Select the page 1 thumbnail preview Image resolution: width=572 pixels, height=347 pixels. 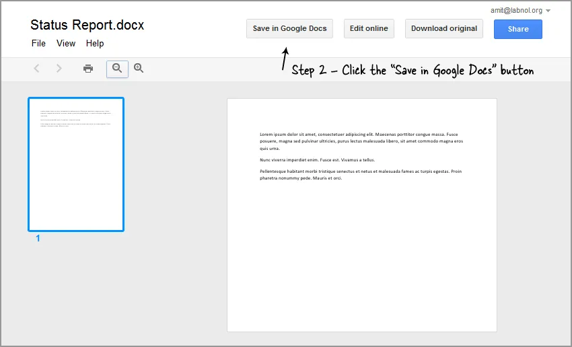[76, 165]
